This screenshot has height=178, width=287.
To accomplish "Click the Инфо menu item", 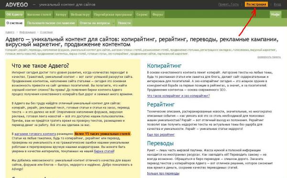I will coord(276,14).
